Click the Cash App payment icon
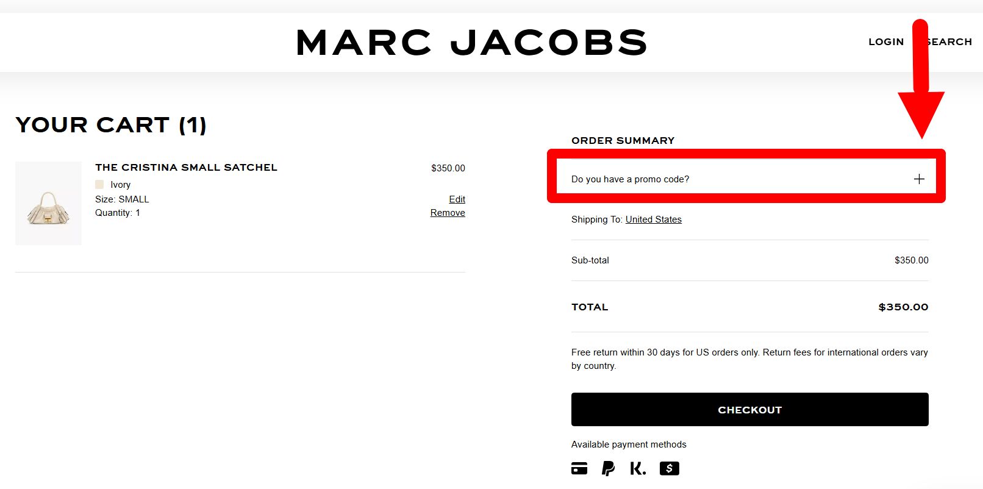983x489 pixels. click(x=669, y=468)
